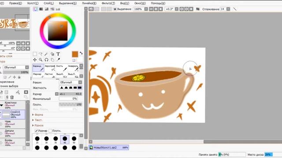
Task: Select the Маркер marker brush
Action: pyautogui.click(x=38, y=75)
